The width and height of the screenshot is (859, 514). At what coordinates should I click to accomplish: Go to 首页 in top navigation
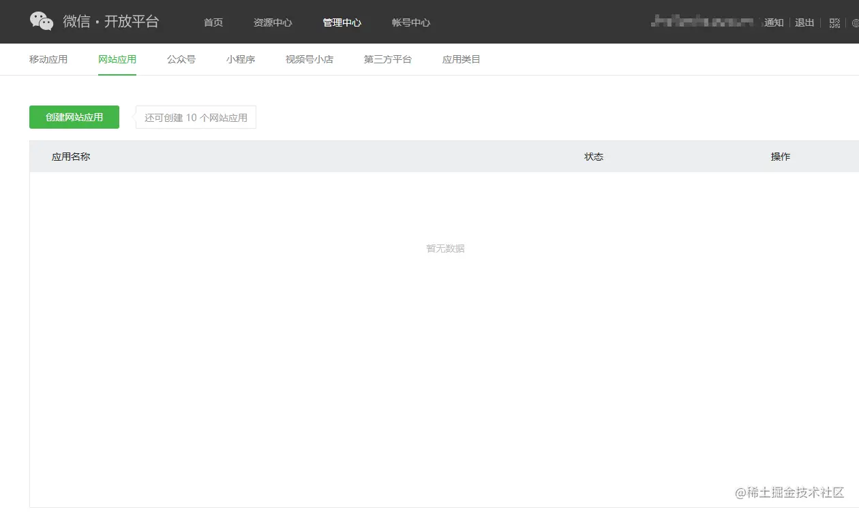pos(213,22)
